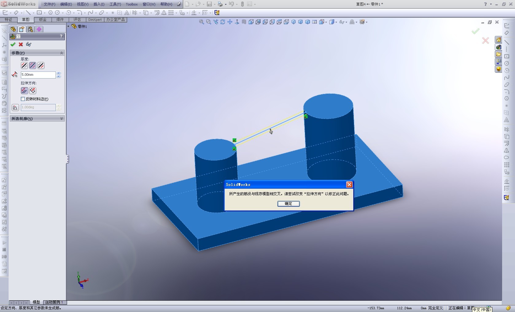
Task: Click the Zoom to Fit icon
Action: [x=202, y=22]
